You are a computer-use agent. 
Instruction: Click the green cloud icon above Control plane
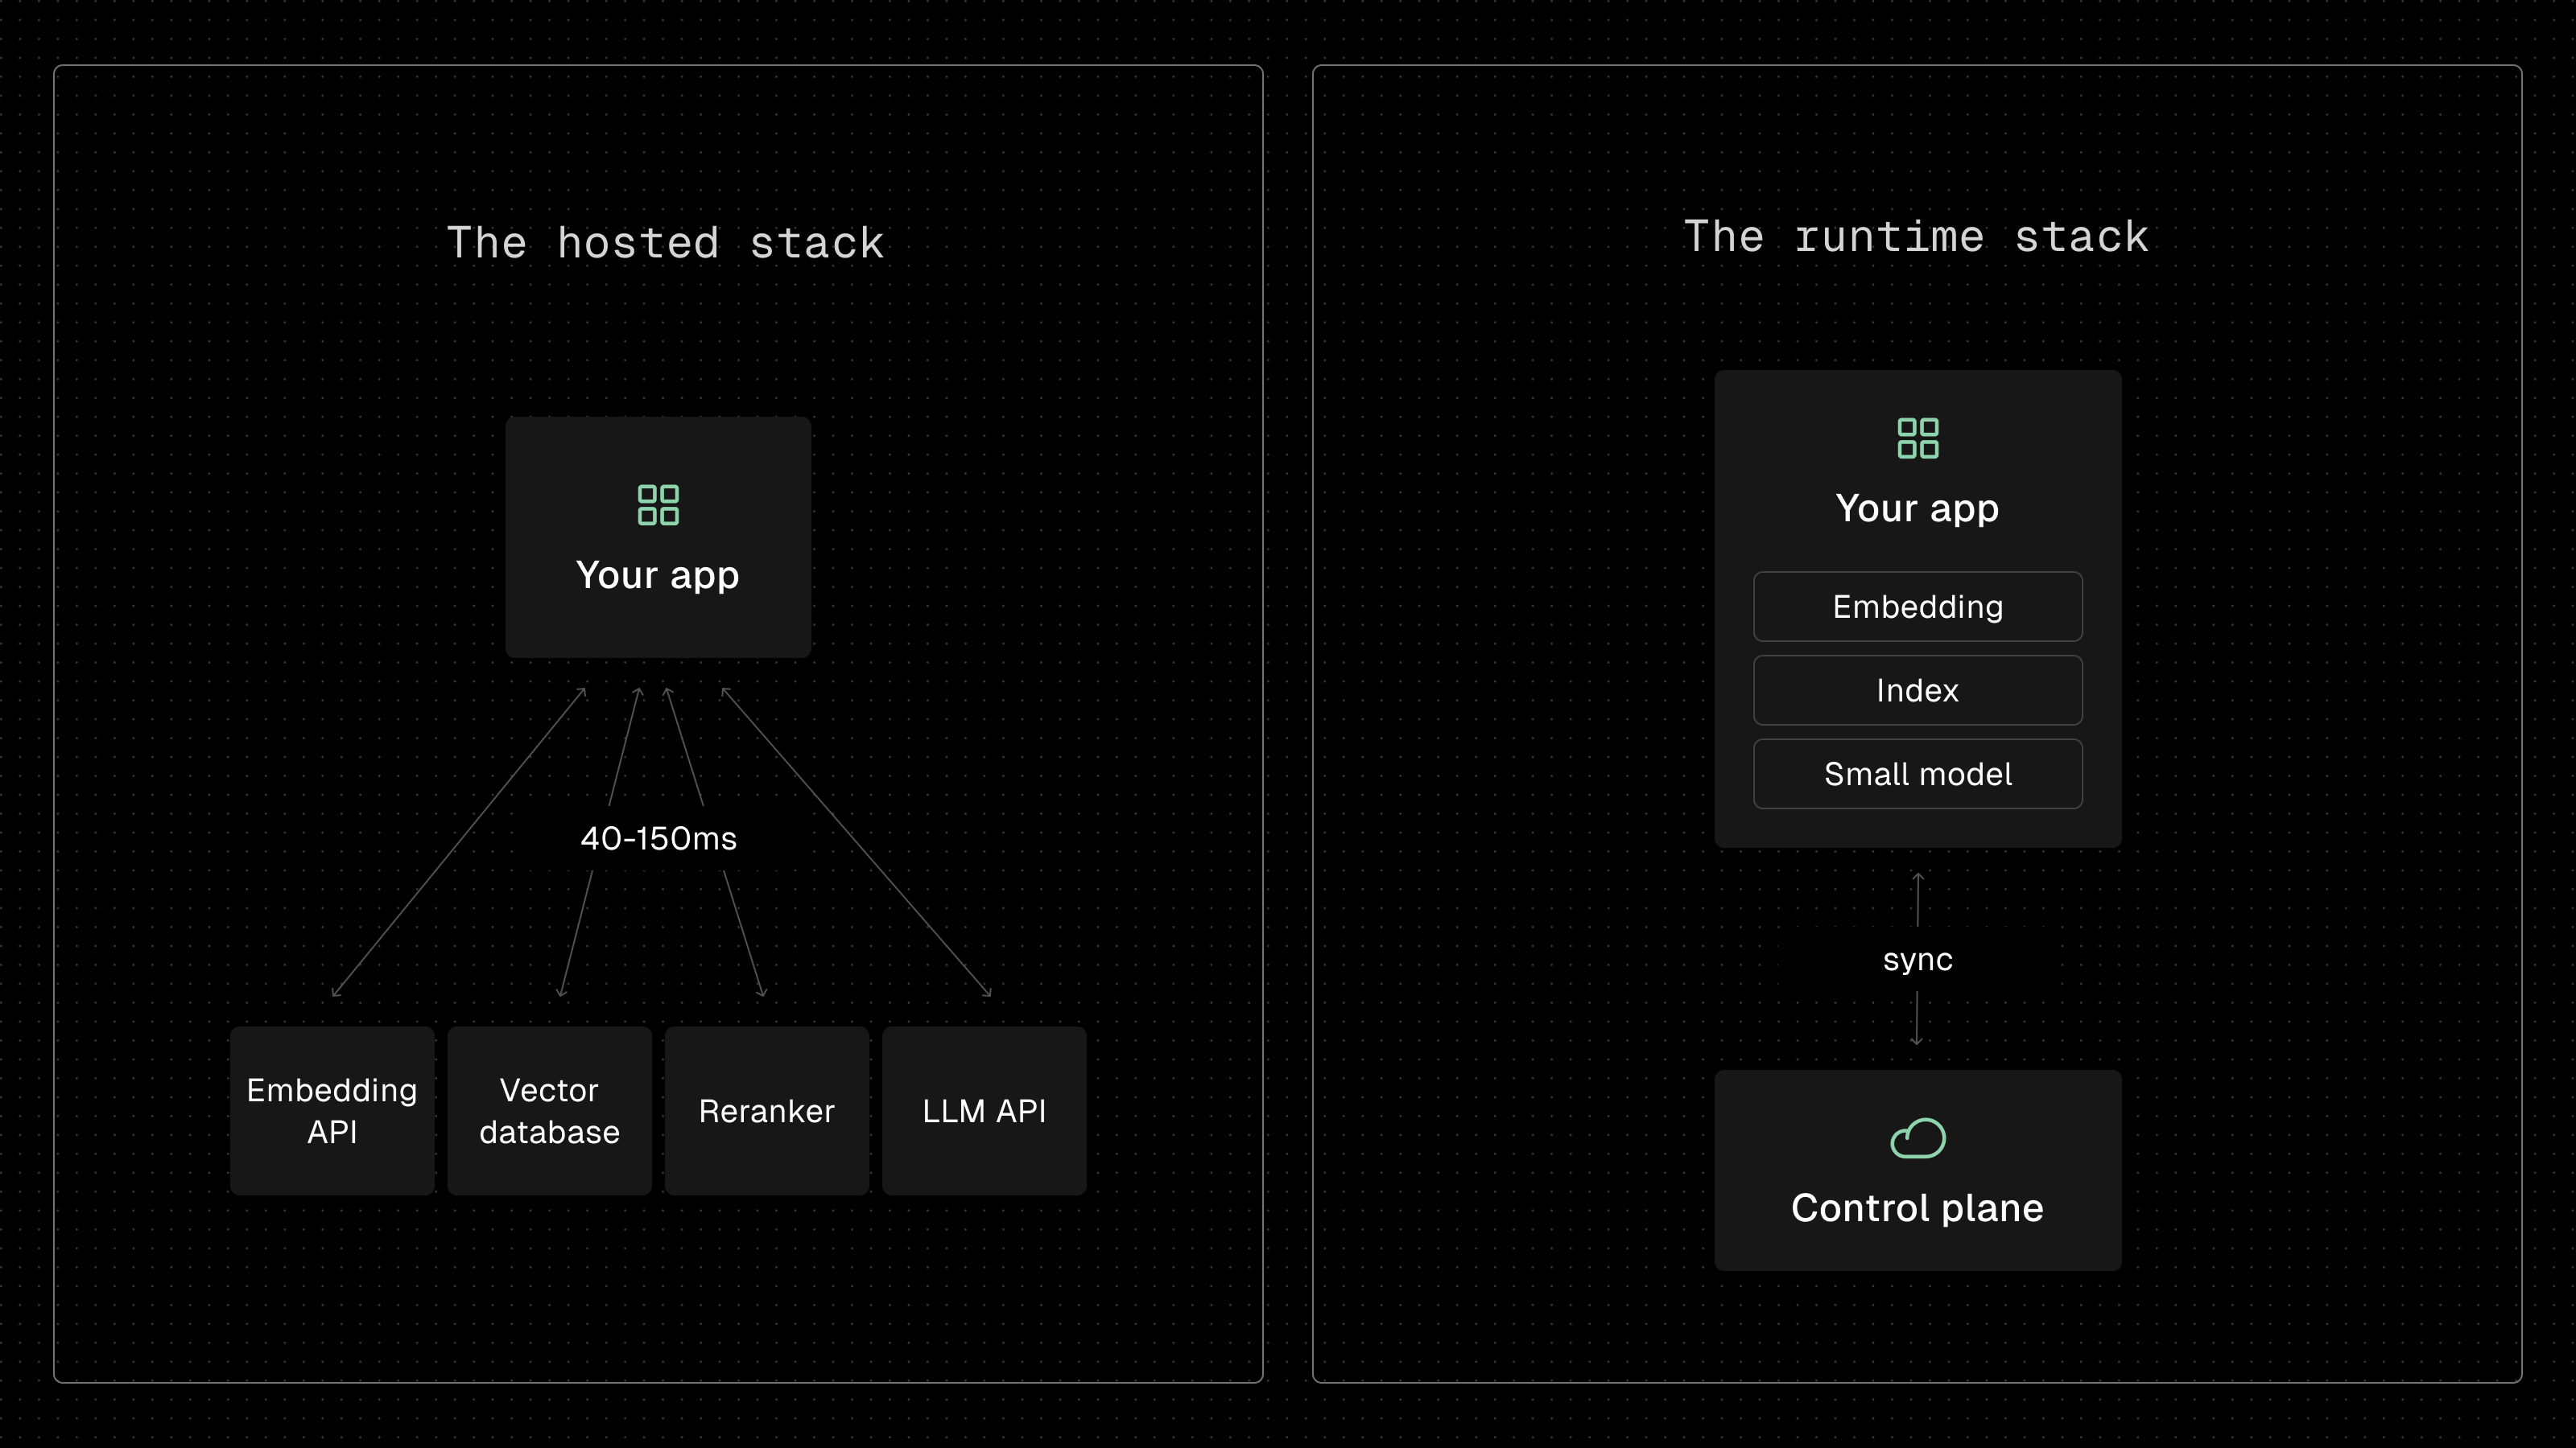pyautogui.click(x=1917, y=1138)
